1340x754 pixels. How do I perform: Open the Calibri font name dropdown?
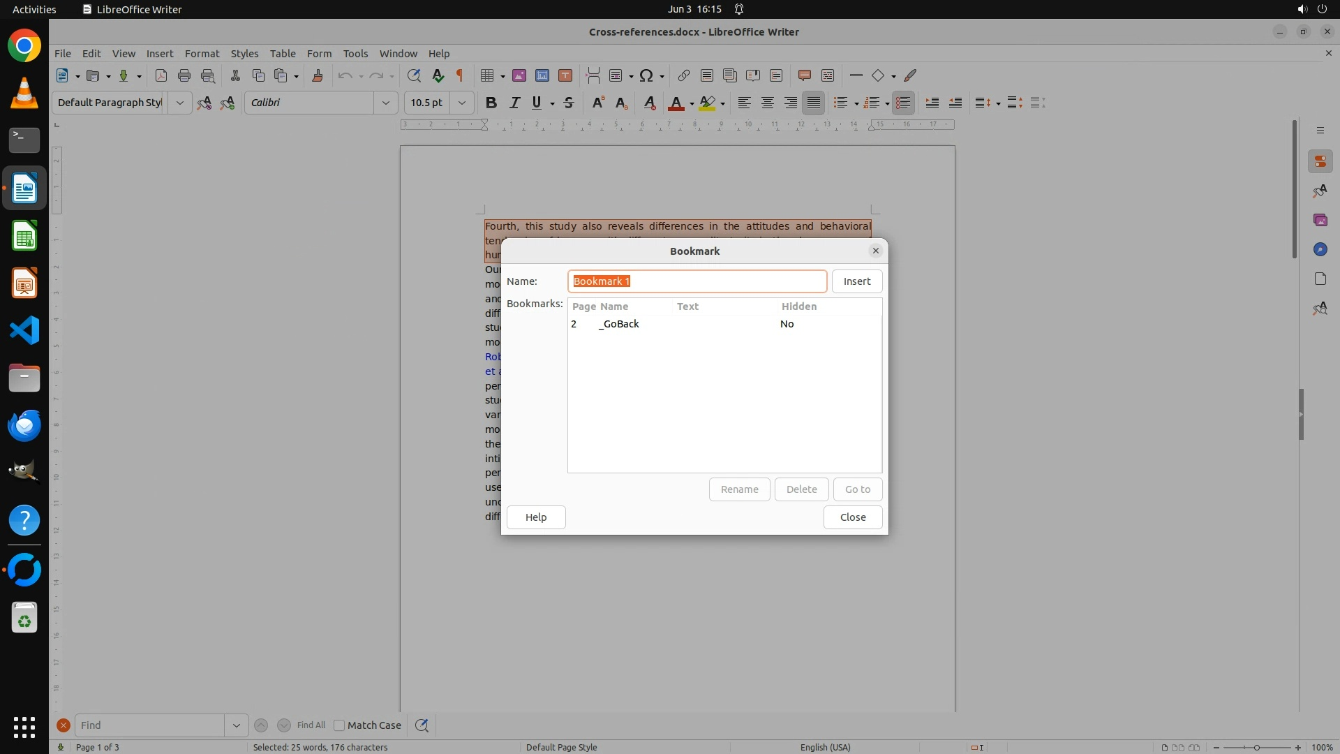385,103
